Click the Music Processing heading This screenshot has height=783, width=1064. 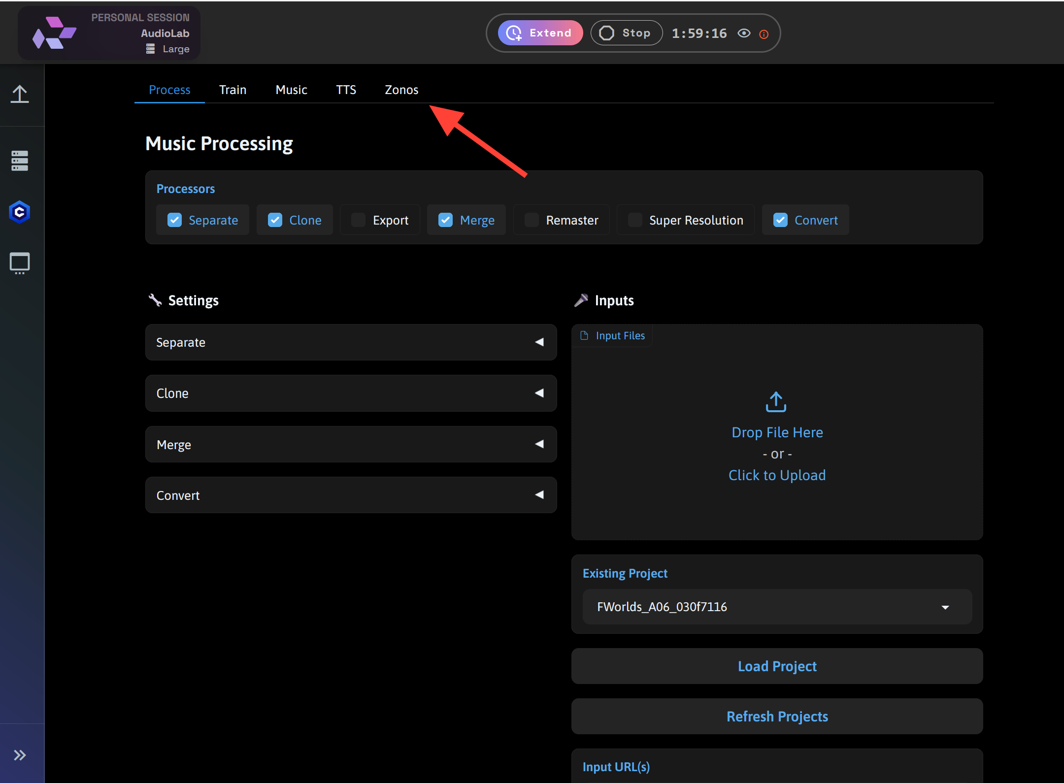tap(219, 143)
